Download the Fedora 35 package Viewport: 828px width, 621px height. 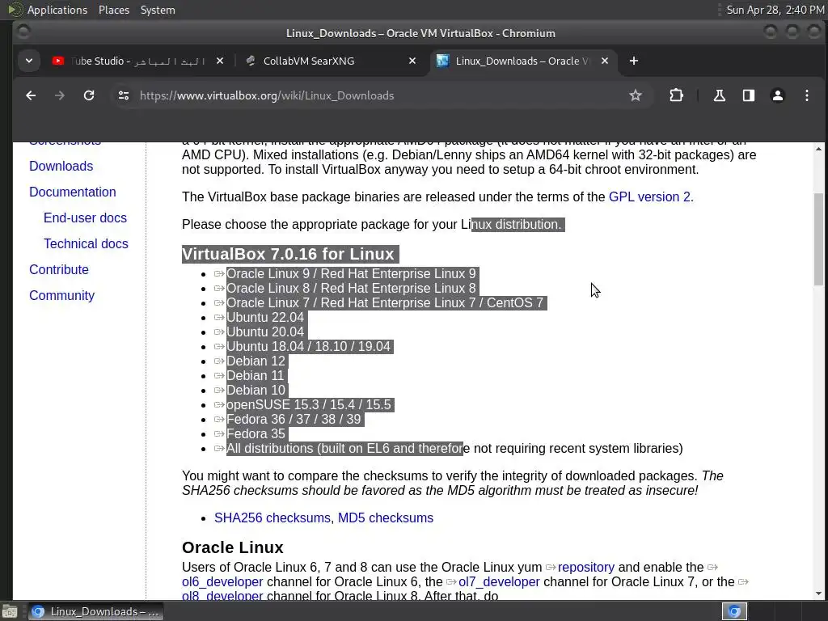coord(256,433)
